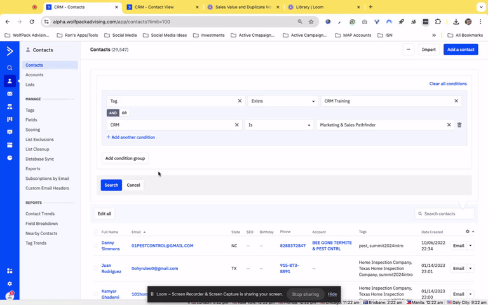The image size is (488, 305).
Task: Select the AND condition operator
Action: point(113,113)
